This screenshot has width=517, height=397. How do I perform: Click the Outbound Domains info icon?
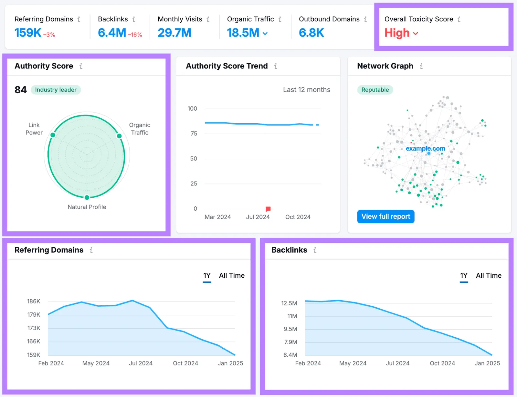point(365,19)
